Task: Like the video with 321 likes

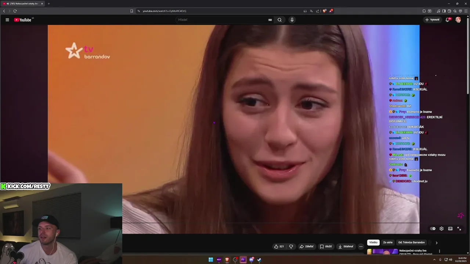Action: pos(279,246)
